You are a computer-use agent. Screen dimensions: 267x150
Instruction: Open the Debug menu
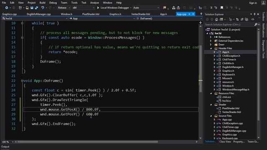[x=53, y=3]
